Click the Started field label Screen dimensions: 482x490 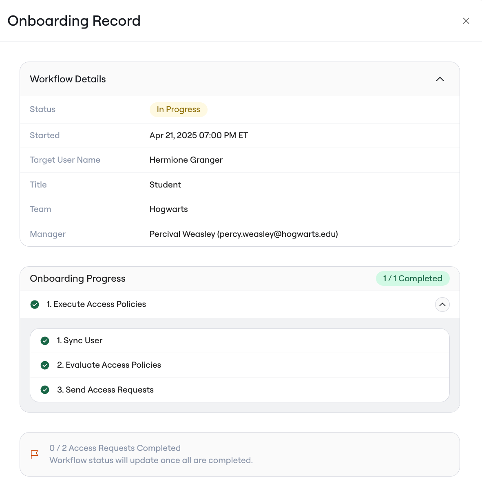pyautogui.click(x=44, y=135)
